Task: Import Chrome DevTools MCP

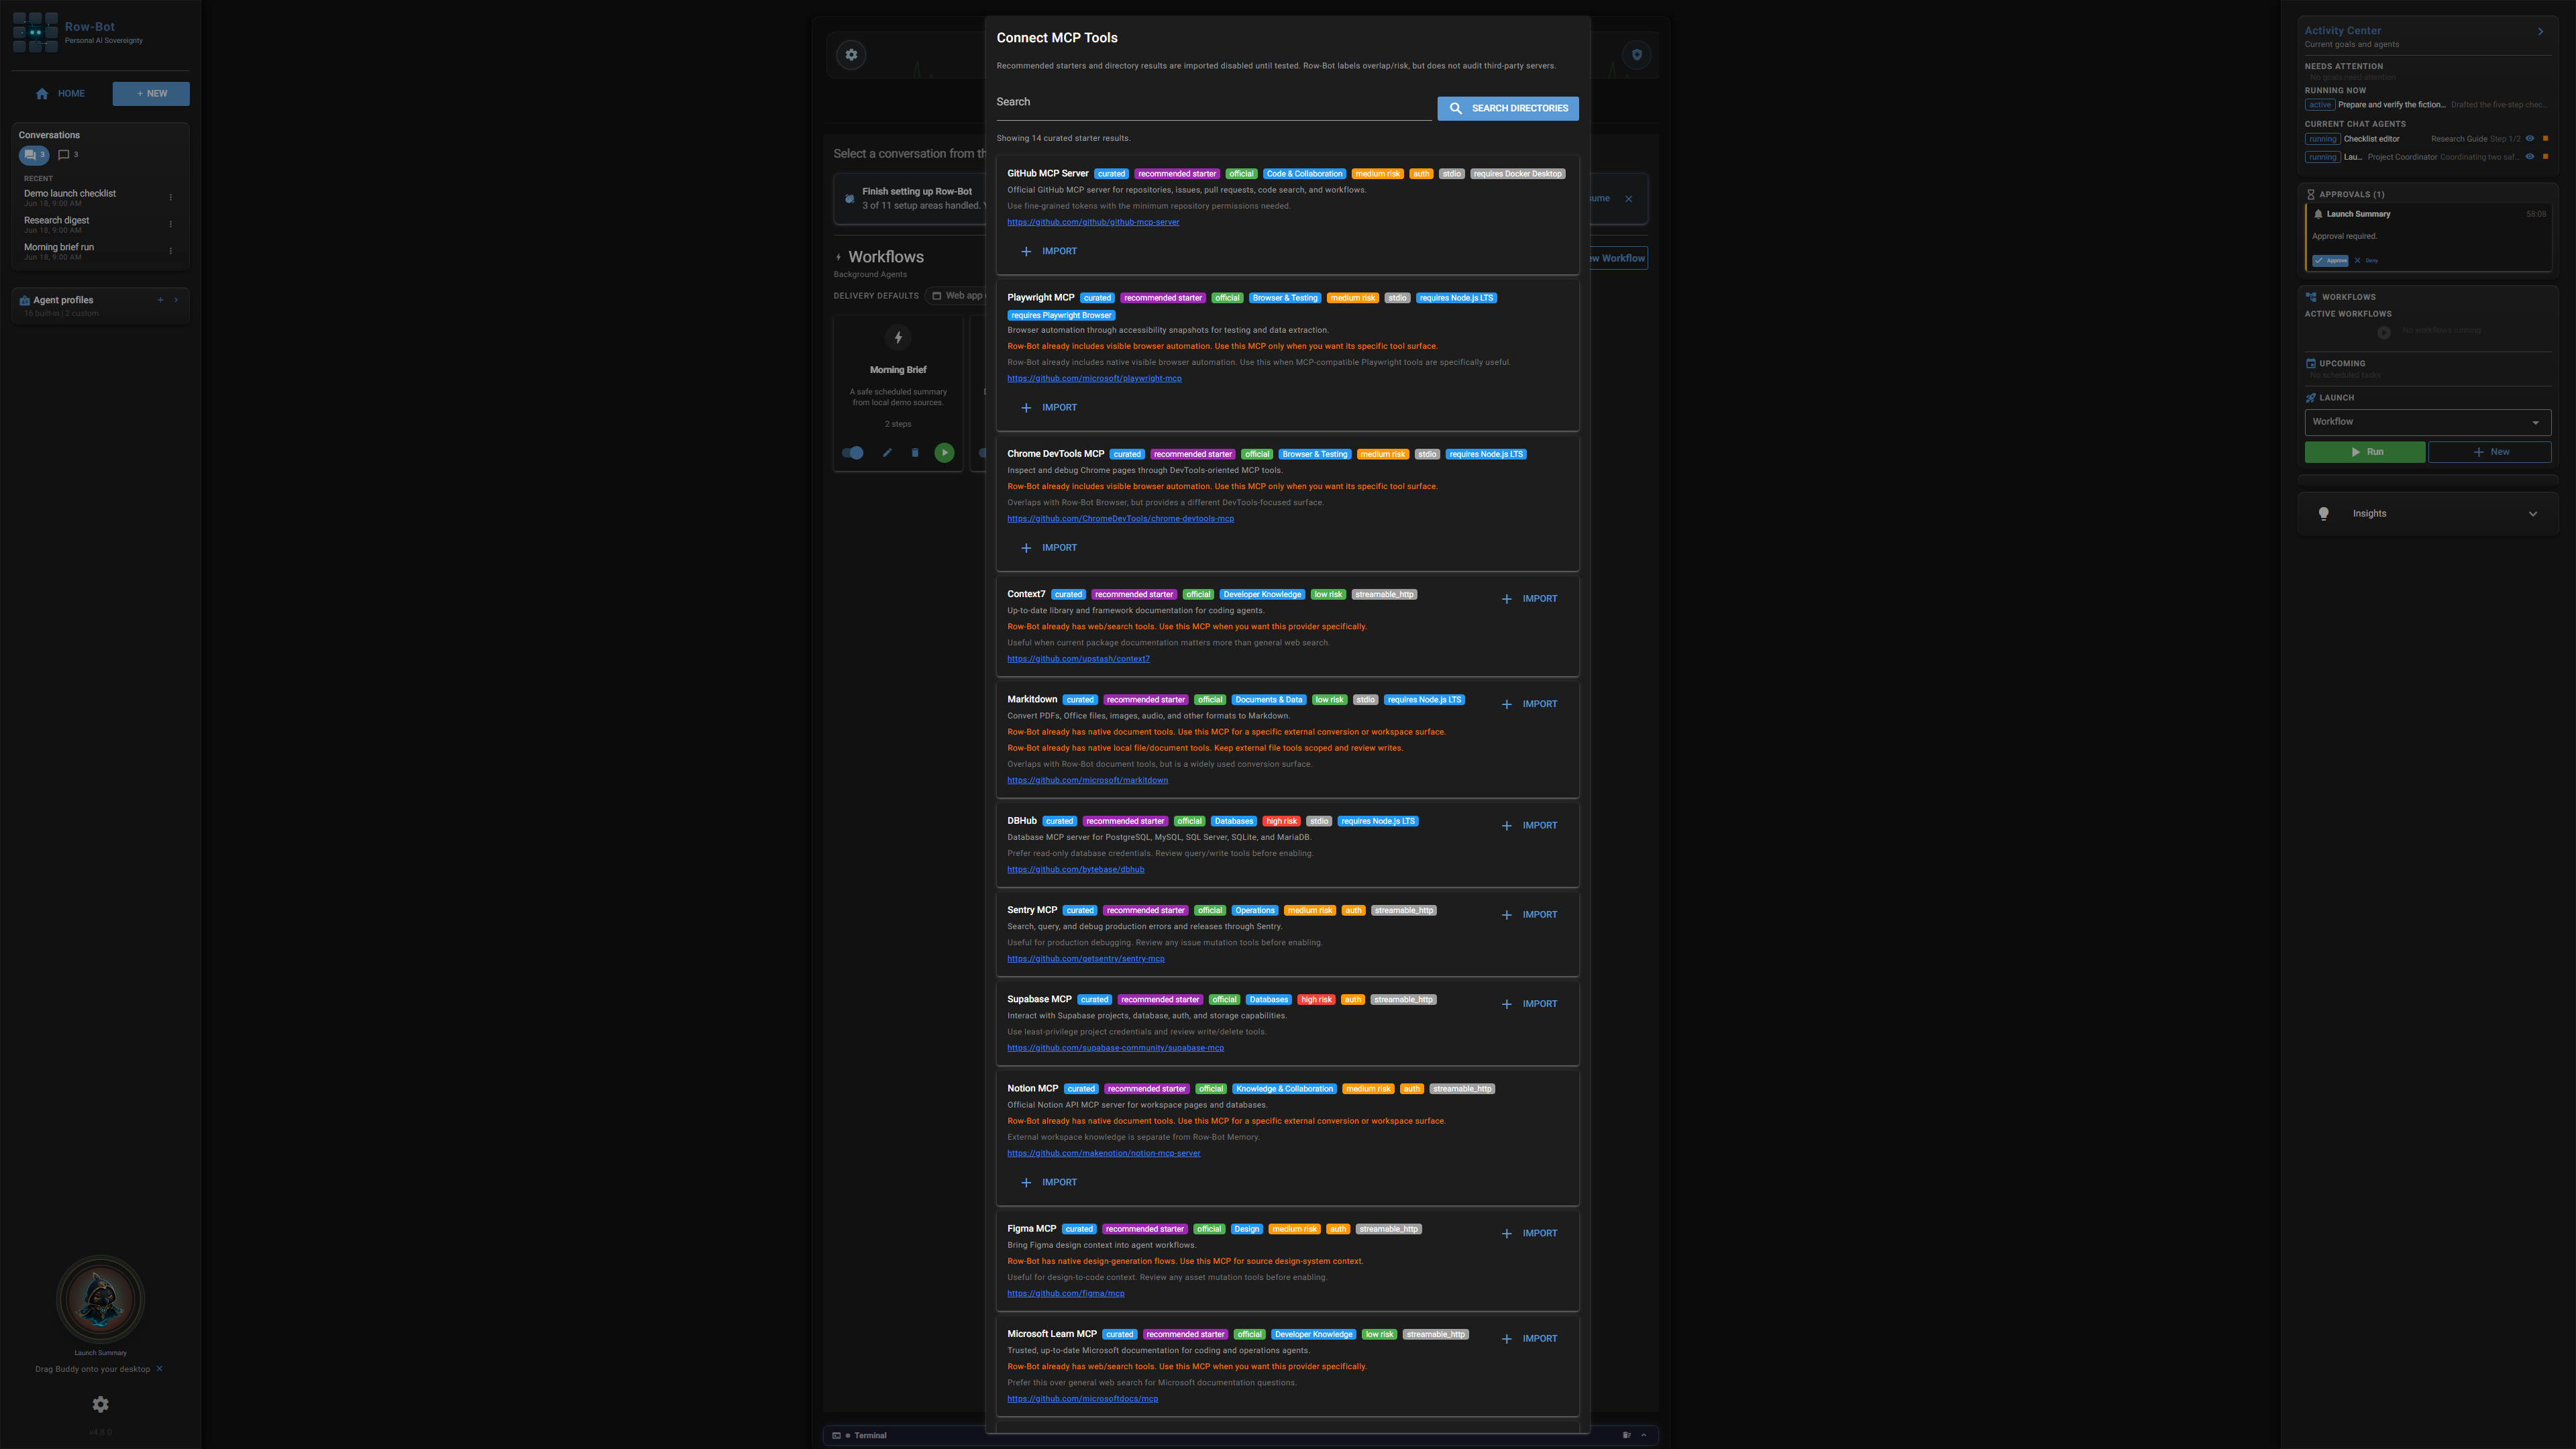Action: point(1048,548)
